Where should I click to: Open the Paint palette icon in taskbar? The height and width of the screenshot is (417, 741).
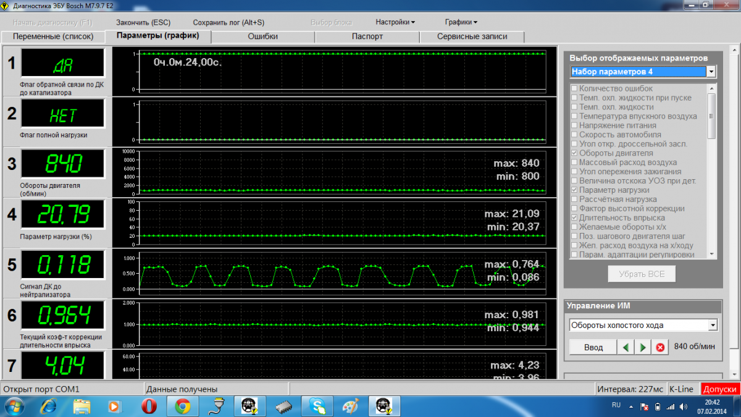(350, 406)
